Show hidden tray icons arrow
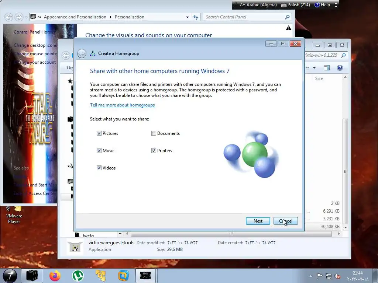The height and width of the screenshot is (283, 378). pyautogui.click(x=310, y=276)
